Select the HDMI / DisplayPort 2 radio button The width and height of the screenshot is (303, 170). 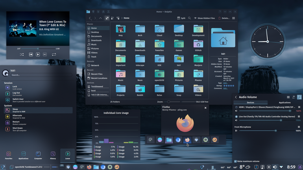point(236,107)
